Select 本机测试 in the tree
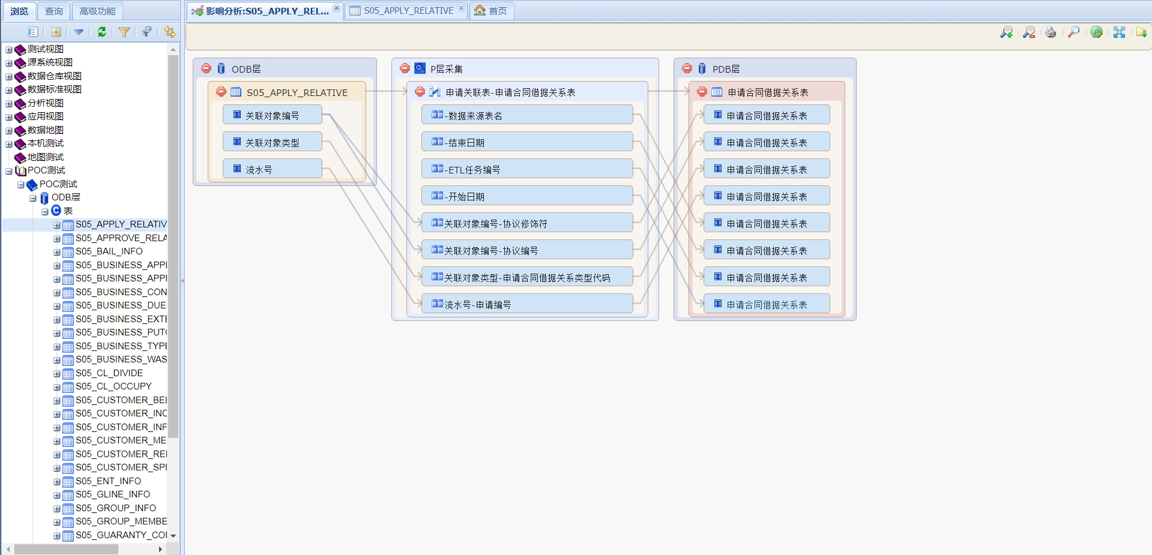 tap(46, 143)
